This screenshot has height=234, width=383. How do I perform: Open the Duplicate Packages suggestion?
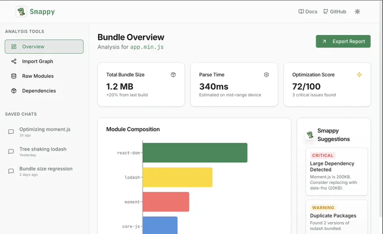point(337,217)
